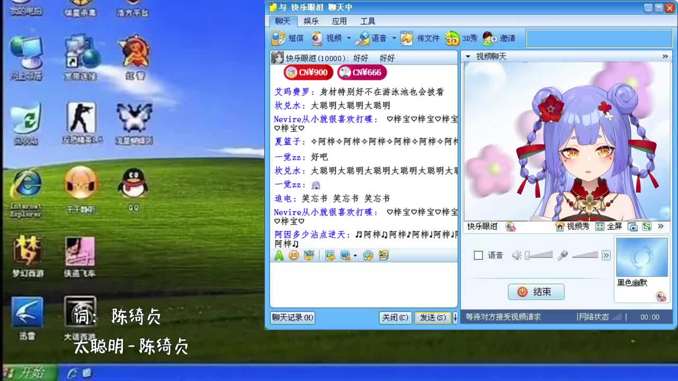
Task: Adjust the microphone level slider
Action: 585,256
